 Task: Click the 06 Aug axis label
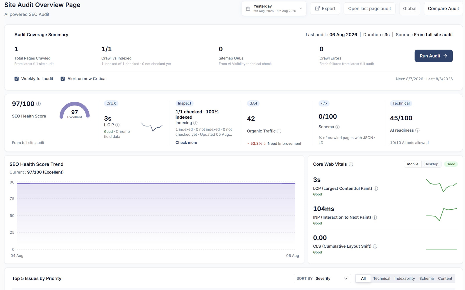[292, 255]
